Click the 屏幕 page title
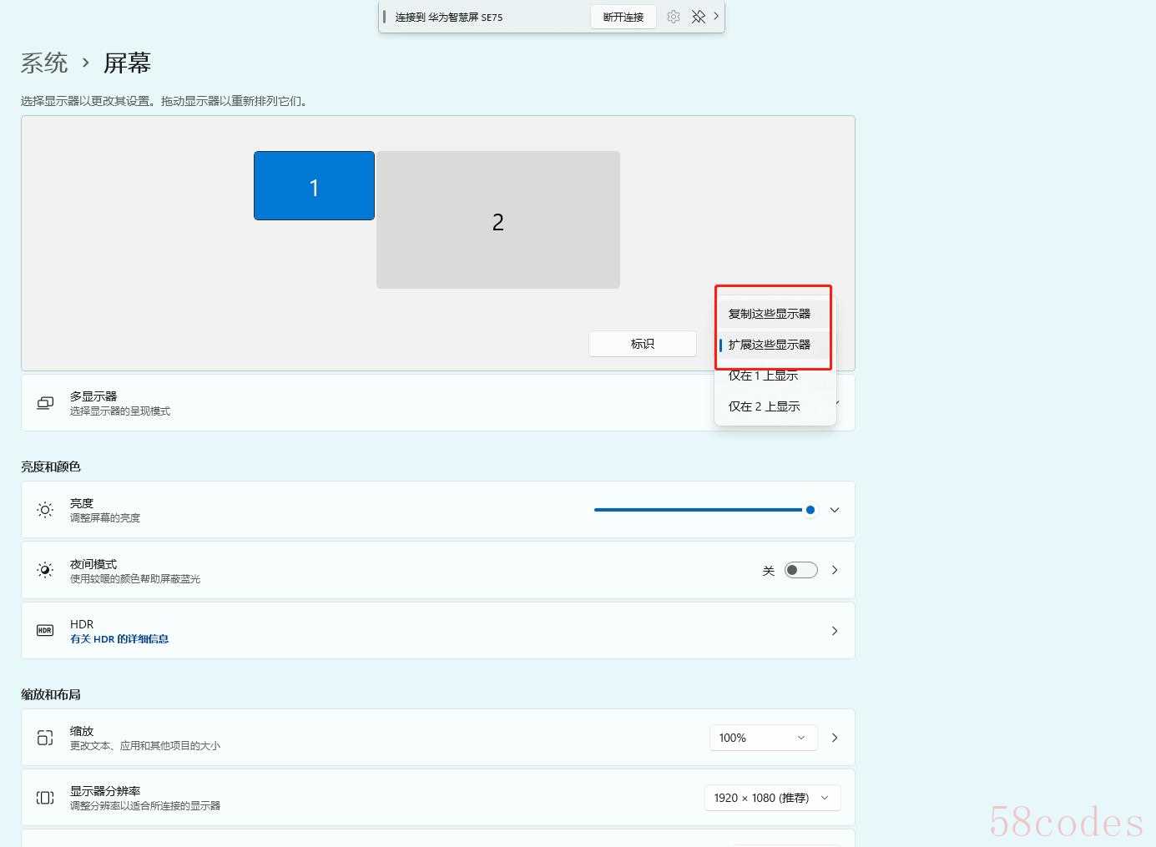The image size is (1156, 847). point(127,63)
